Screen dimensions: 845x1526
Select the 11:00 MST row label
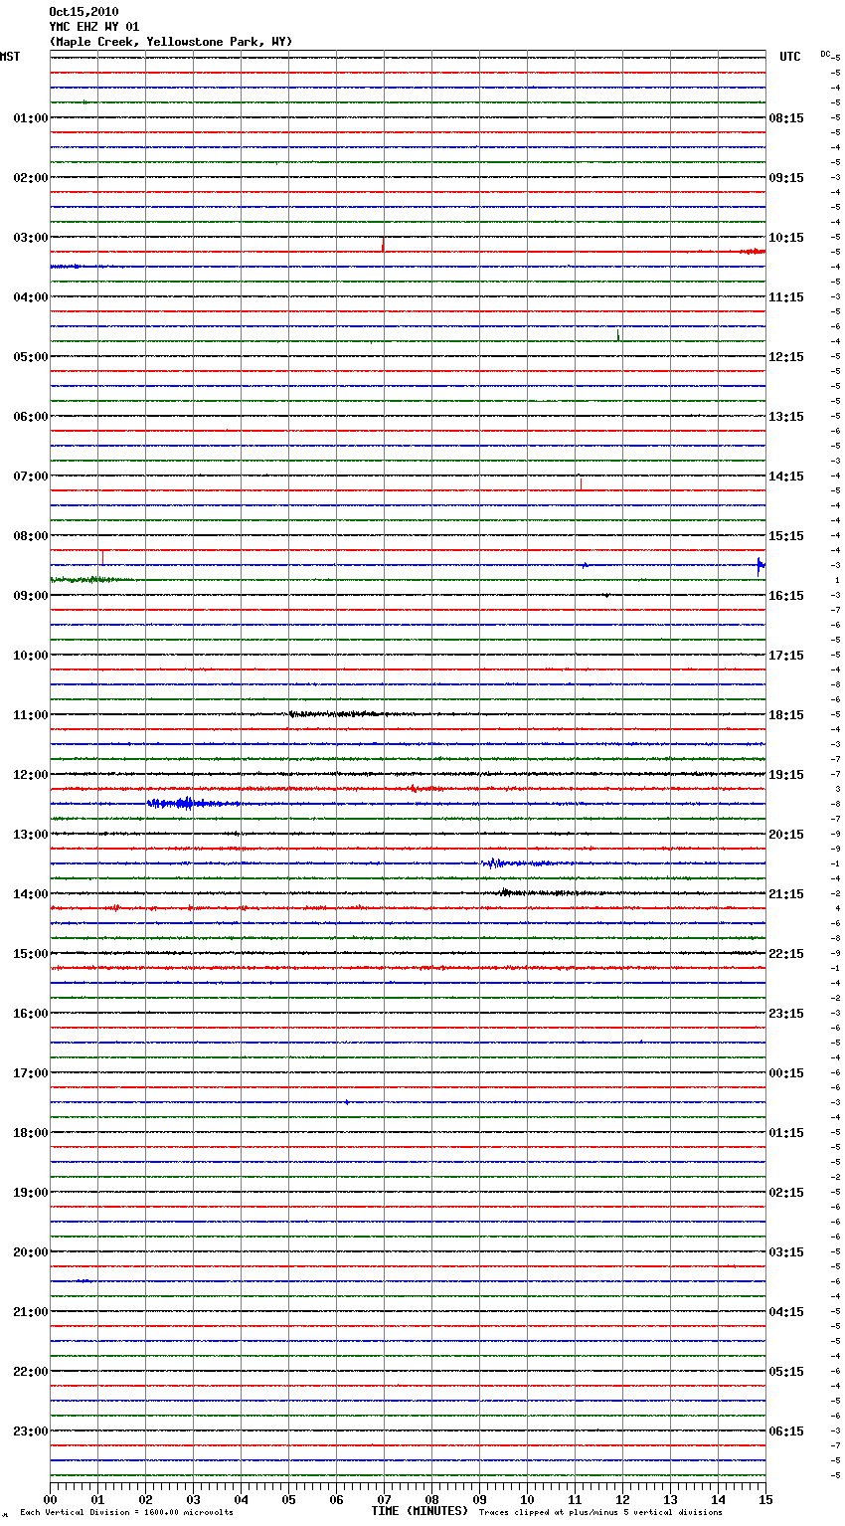tap(30, 715)
